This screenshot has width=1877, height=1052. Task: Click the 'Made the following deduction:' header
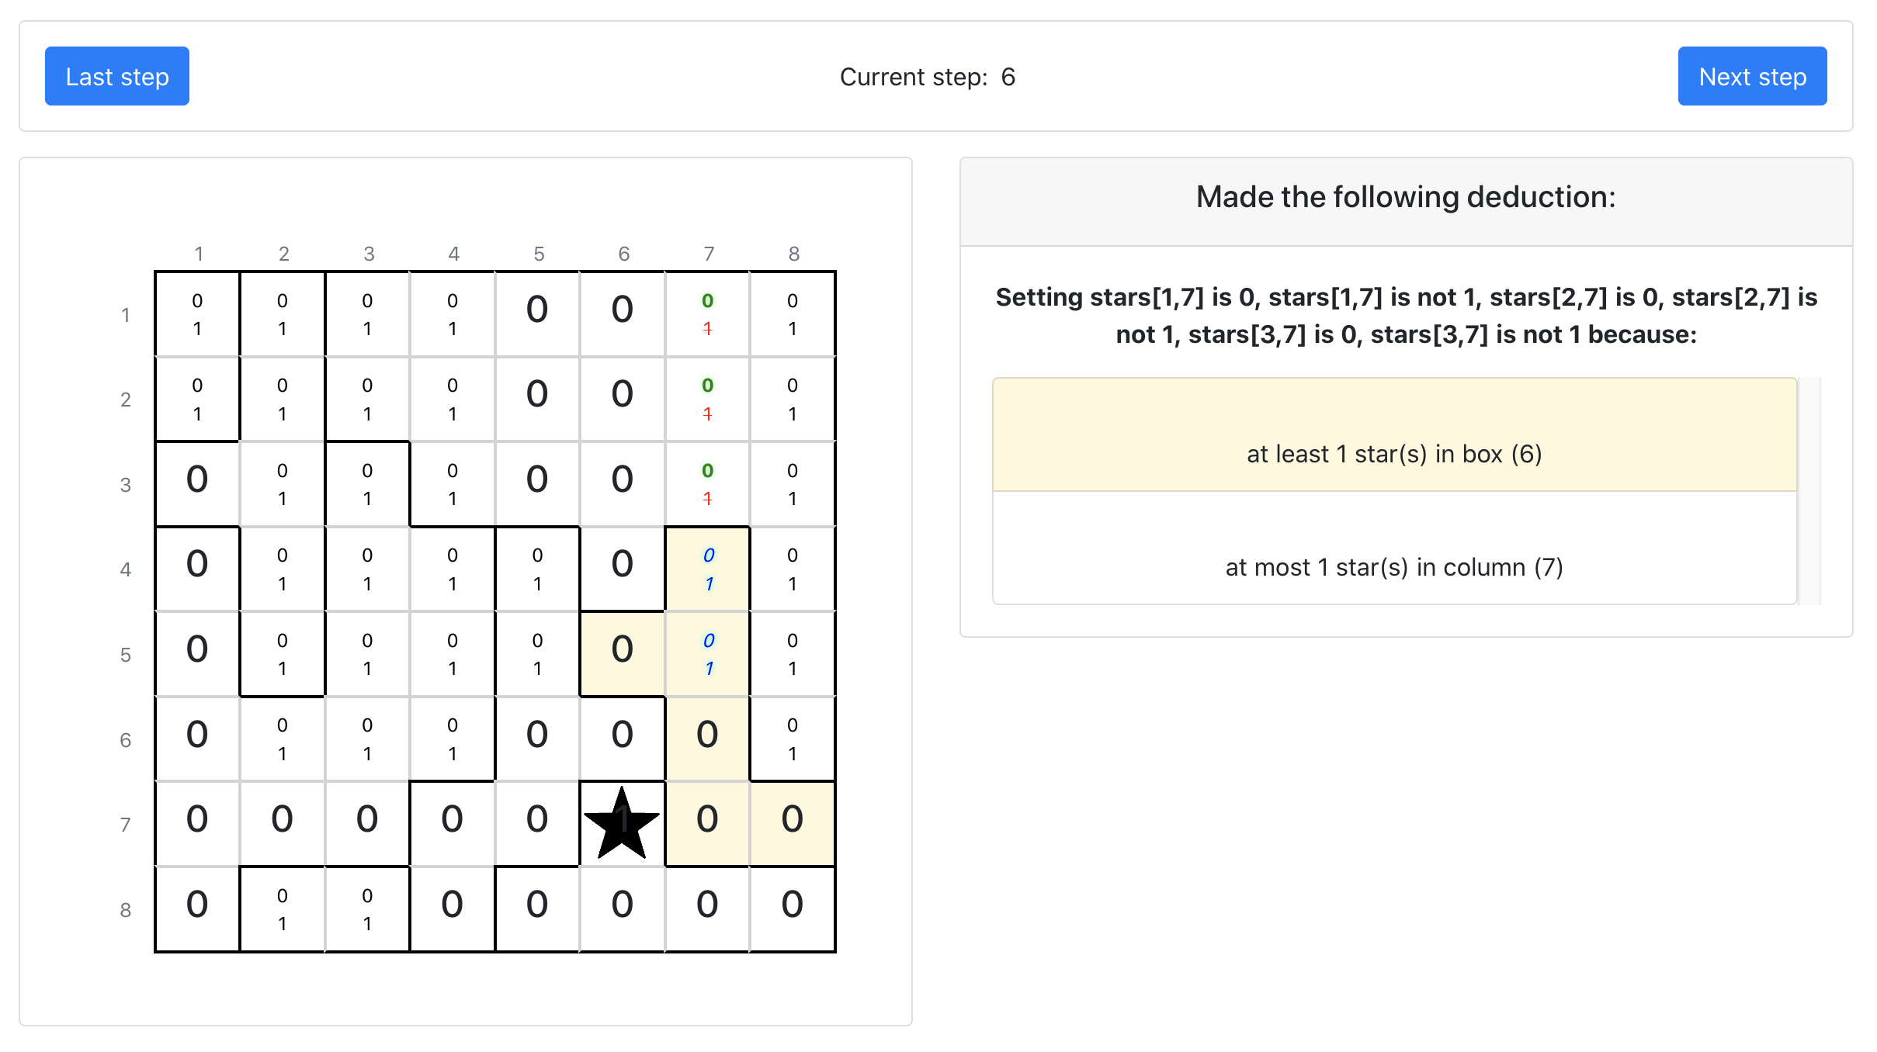coord(1406,197)
